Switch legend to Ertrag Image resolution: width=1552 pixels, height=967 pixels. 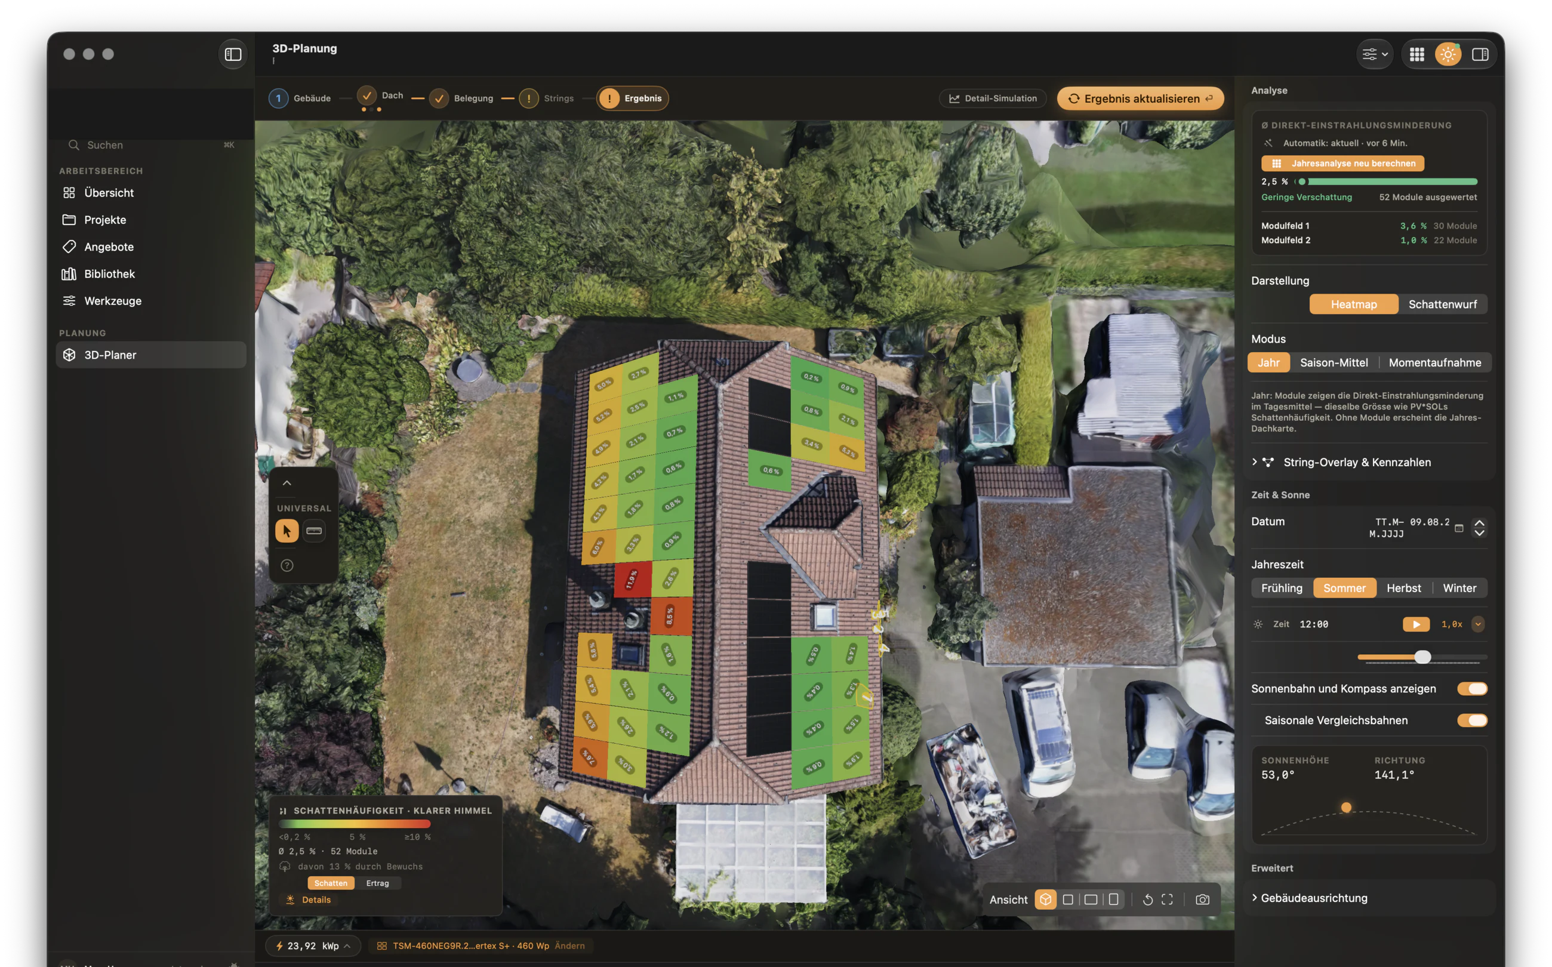tap(377, 883)
